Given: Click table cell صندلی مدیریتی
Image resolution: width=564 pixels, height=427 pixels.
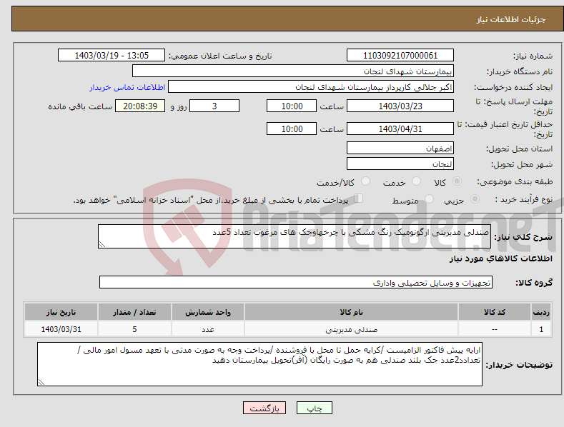Looking at the screenshot, I should (x=351, y=329).
